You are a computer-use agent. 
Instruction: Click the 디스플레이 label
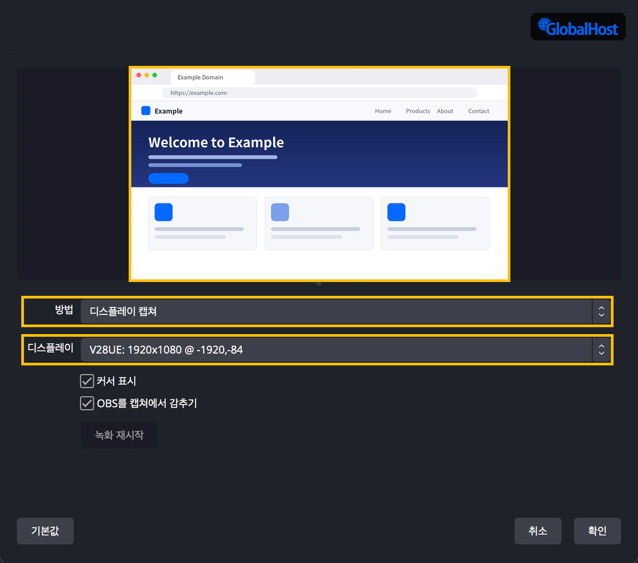pos(51,348)
